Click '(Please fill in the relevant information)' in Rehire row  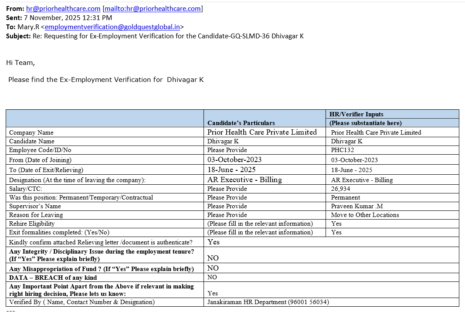tap(260, 224)
